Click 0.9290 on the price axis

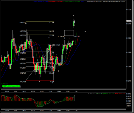click(x=129, y=52)
